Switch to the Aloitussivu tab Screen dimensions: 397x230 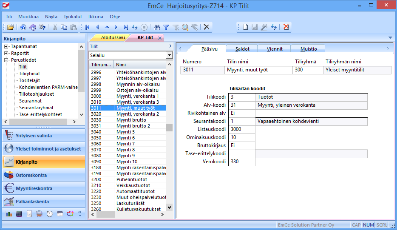pyautogui.click(x=113, y=37)
